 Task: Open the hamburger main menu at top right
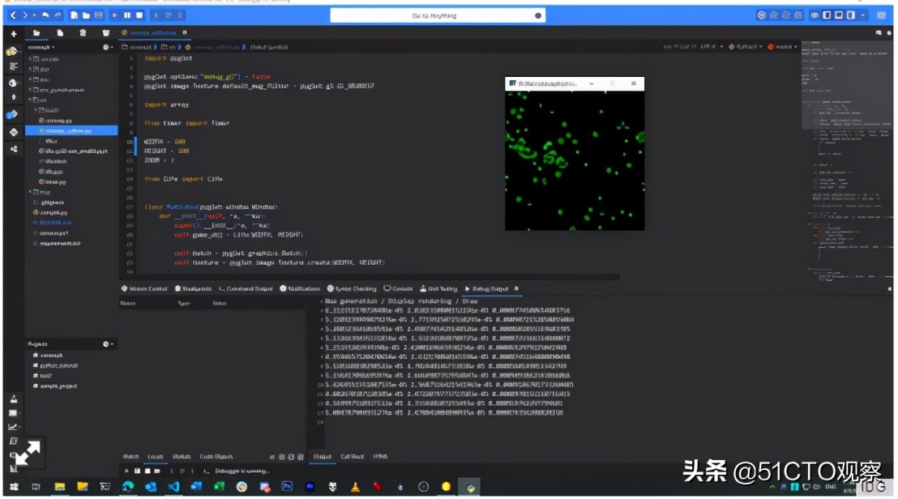coord(882,15)
